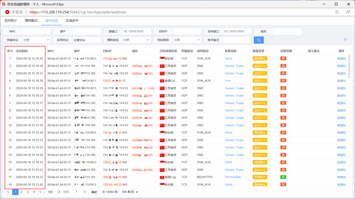This screenshot has height=199, width=355.
Task: Click SYN_ACK cell in row 11
Action: [204, 133]
